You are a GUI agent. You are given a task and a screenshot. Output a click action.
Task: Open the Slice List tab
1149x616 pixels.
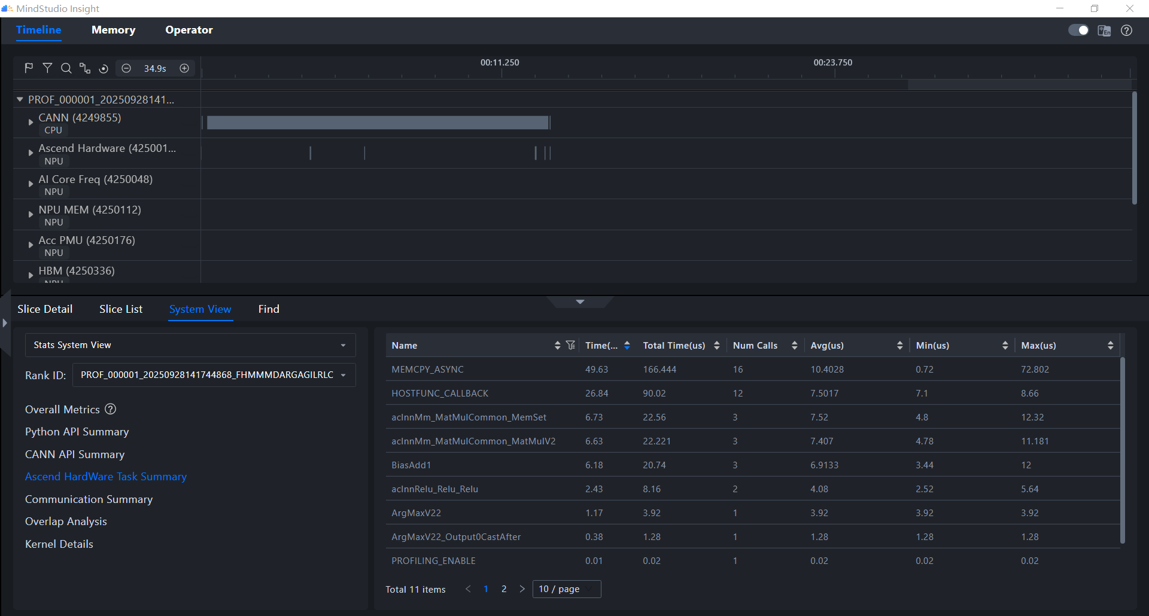pyautogui.click(x=121, y=309)
